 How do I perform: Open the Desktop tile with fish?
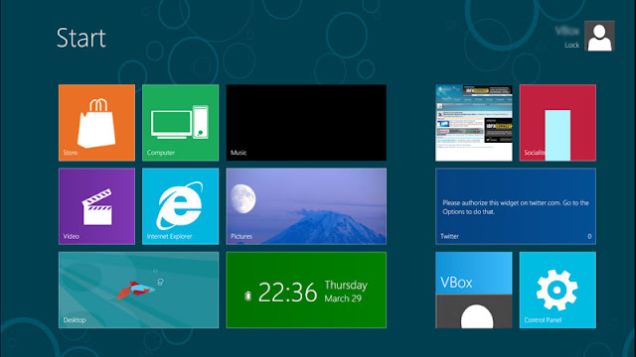tap(139, 290)
